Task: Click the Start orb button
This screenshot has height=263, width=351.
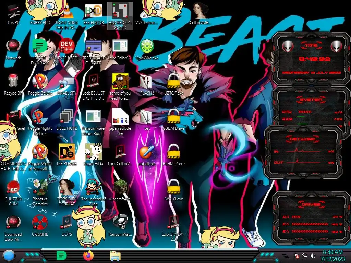Action: click(8, 255)
